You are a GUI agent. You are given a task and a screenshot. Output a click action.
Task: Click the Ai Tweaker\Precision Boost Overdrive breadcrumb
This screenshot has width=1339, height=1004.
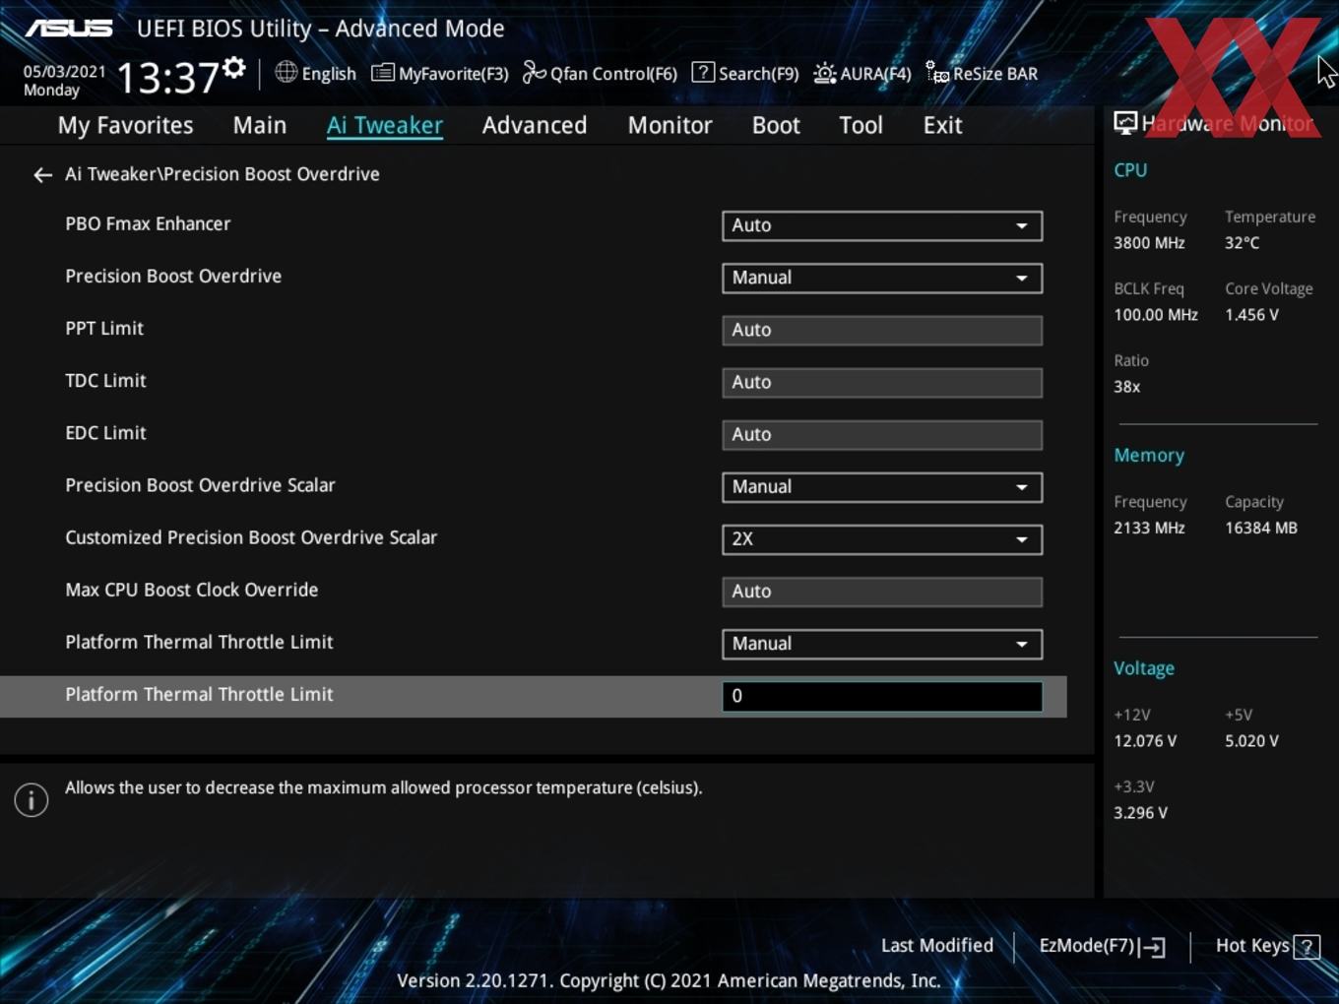(223, 174)
